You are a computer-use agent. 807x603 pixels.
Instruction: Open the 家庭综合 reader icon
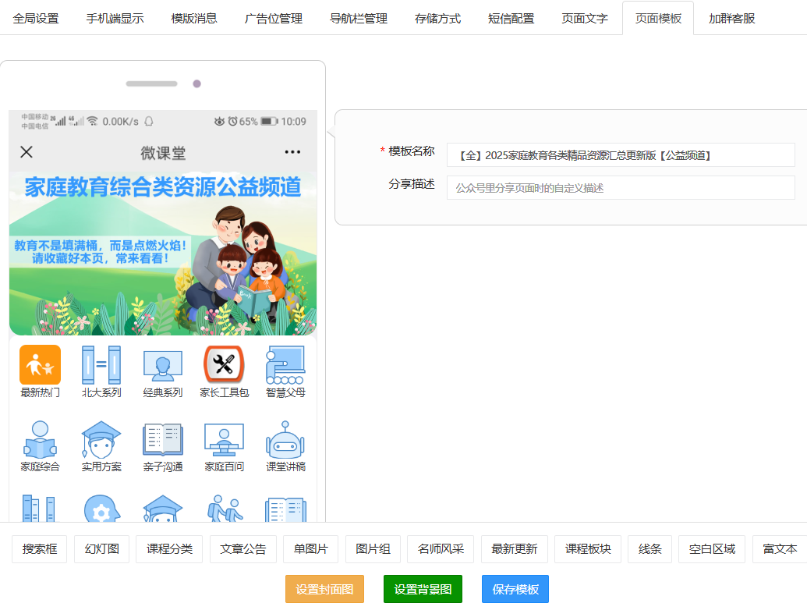[40, 440]
